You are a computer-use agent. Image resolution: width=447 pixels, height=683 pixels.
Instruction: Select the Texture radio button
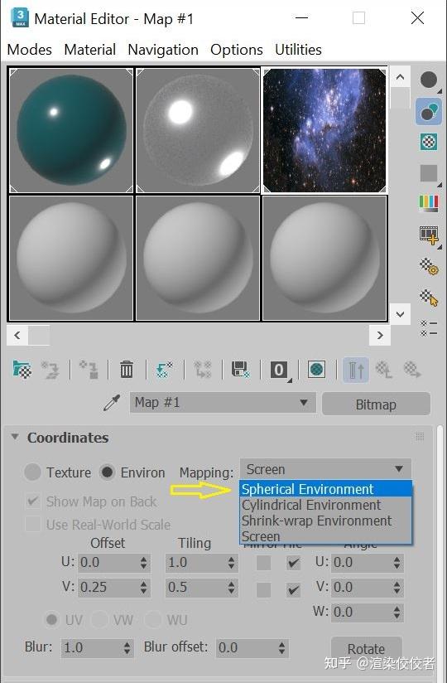click(32, 472)
